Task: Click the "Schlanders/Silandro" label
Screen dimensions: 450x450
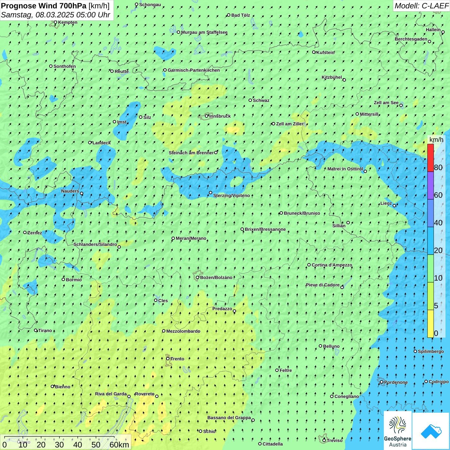Action: 95,244
